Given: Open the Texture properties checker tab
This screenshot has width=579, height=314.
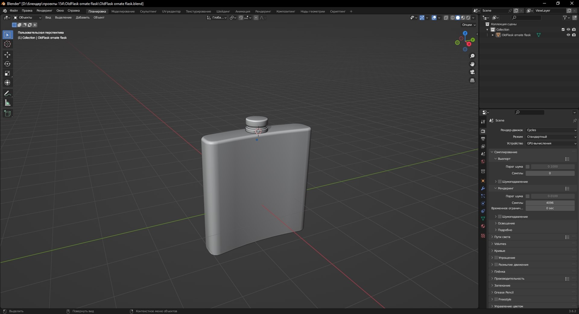Looking at the screenshot, I should (x=483, y=236).
